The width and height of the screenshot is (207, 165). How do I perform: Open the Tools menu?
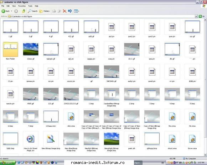[30, 6]
